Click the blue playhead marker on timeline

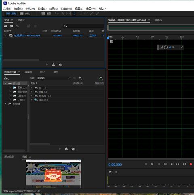coord(108,38)
